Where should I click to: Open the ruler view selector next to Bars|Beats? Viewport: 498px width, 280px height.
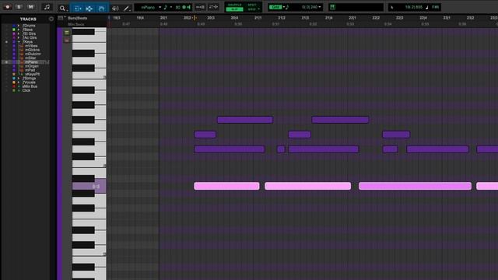(61, 18)
